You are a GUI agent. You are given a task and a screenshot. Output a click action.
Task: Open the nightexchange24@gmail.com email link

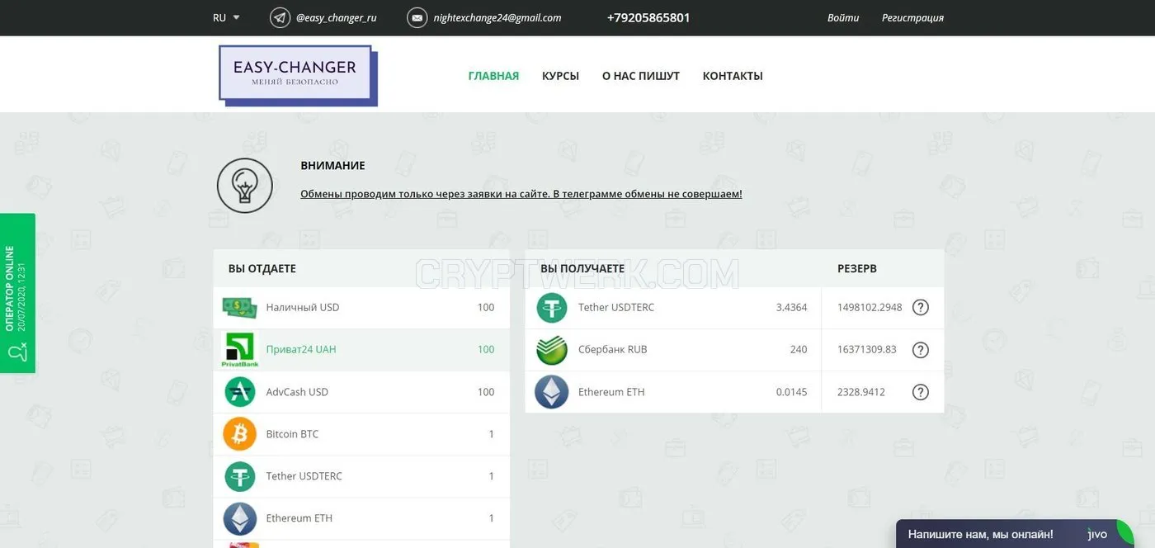pos(497,17)
